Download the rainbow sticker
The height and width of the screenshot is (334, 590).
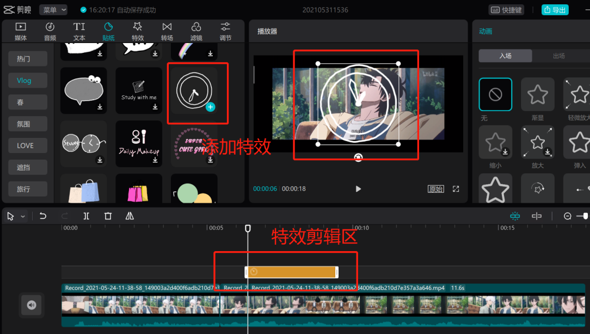click(x=210, y=54)
